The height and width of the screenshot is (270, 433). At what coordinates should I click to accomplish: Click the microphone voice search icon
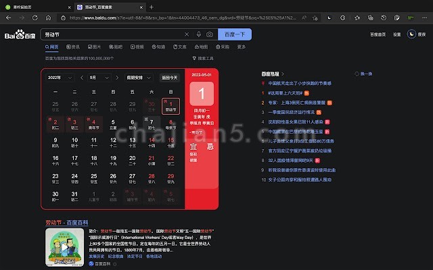(x=198, y=34)
